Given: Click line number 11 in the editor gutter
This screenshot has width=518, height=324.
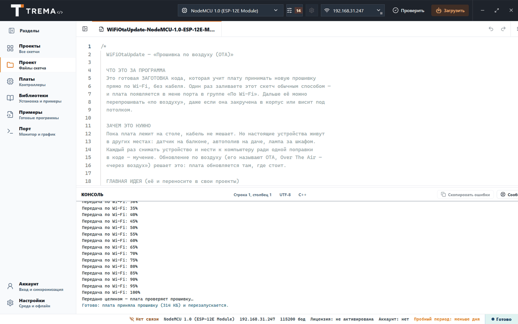Looking at the screenshot, I should click(x=88, y=126).
